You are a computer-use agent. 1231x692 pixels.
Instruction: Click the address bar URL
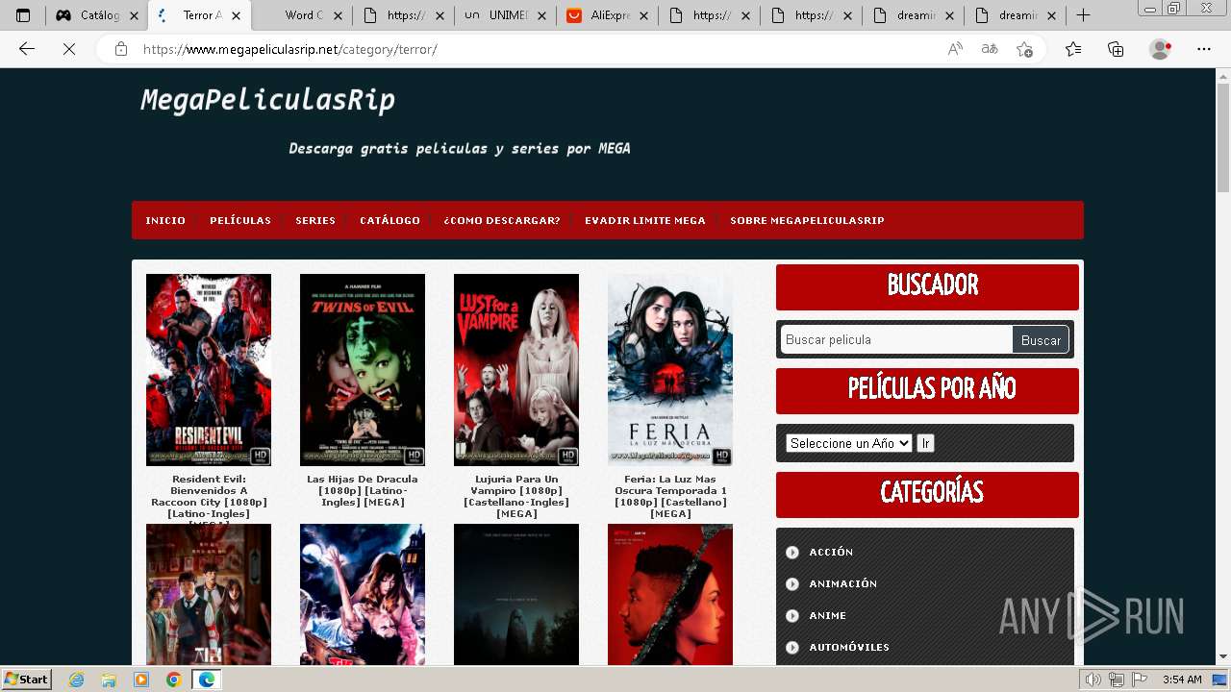290,49
